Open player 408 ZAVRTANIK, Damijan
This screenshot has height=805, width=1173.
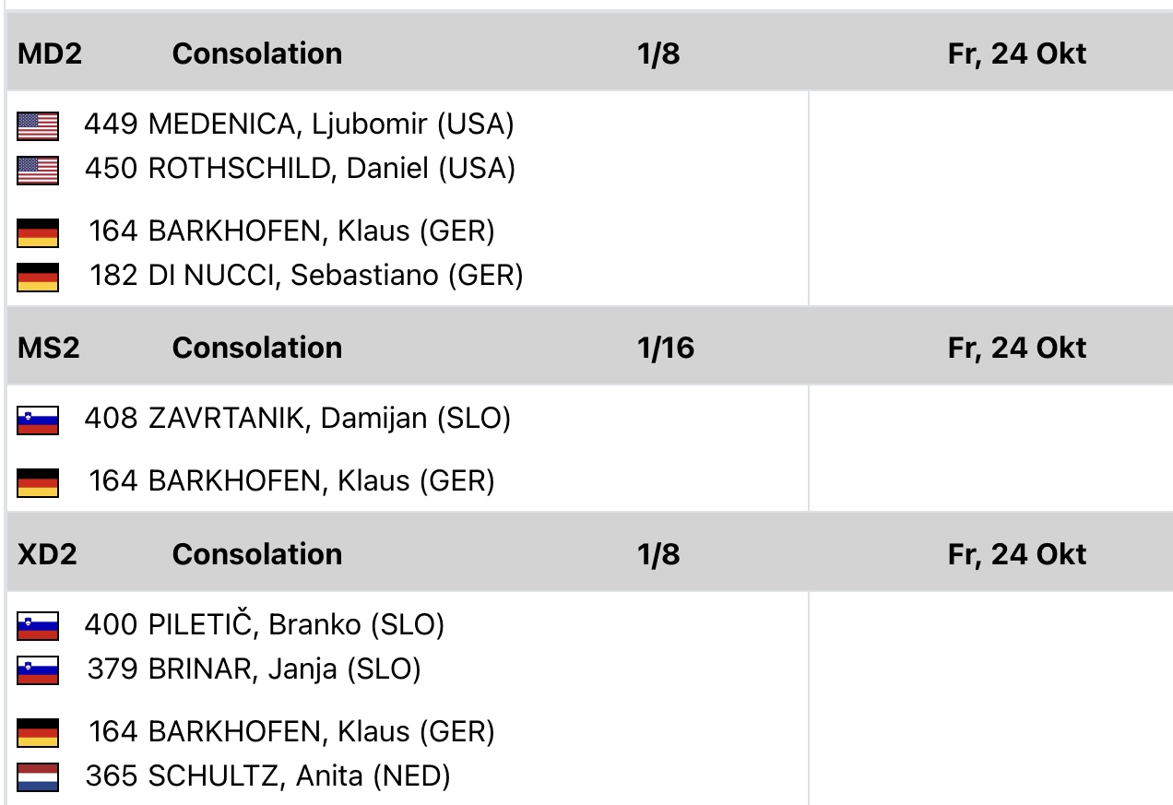pos(297,419)
